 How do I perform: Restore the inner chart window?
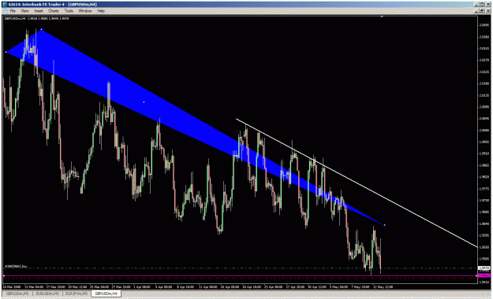tap(482, 11)
